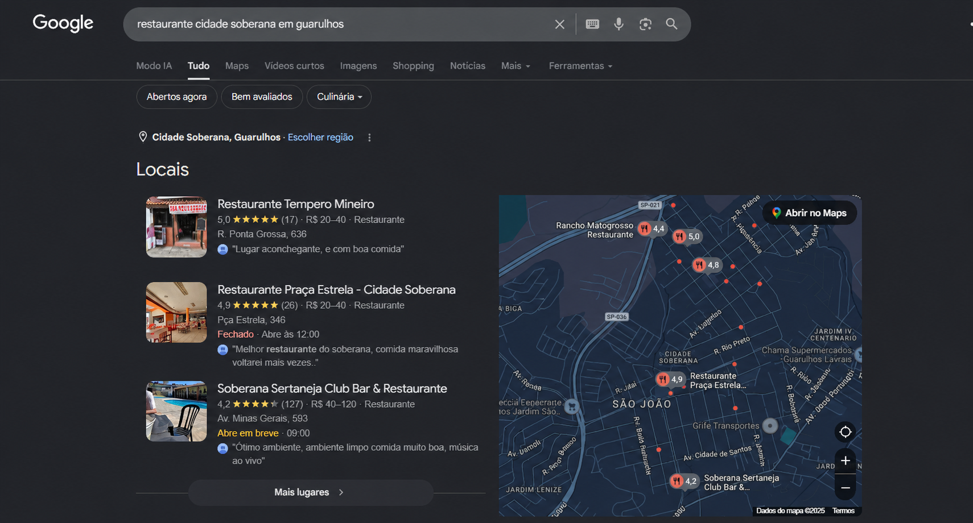The height and width of the screenshot is (523, 973).
Task: Start voice search with microphone icon
Action: (619, 24)
